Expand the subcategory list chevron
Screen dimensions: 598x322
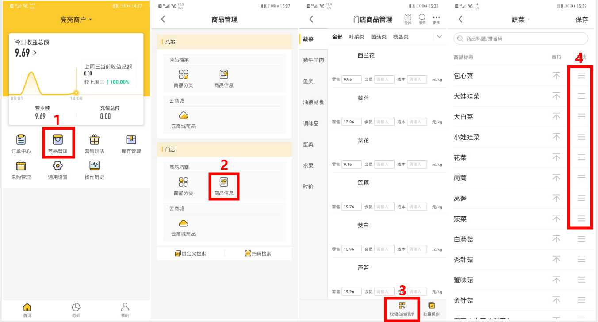point(439,37)
